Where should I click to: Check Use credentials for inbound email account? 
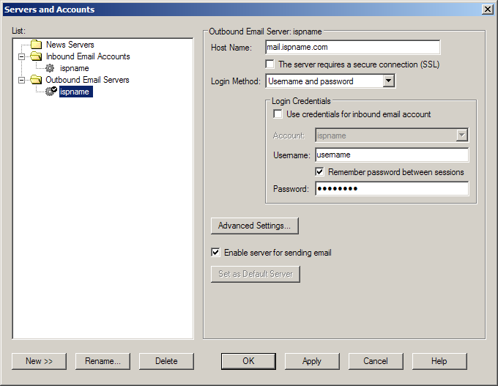point(278,114)
